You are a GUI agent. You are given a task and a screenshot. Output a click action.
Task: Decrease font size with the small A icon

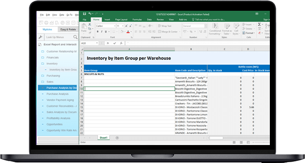click(x=131, y=26)
